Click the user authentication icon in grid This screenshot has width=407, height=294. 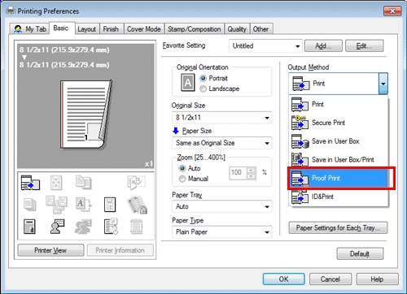coord(57,227)
